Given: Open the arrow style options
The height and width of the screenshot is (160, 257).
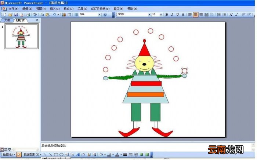Looking at the screenshot, I should [136, 154].
